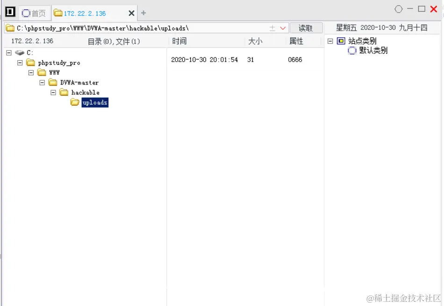Select the hackable tree item

[85, 93]
